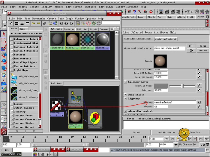The image size is (210, 157).
Task: Click the input and output connections icon
Action: click(66, 23)
